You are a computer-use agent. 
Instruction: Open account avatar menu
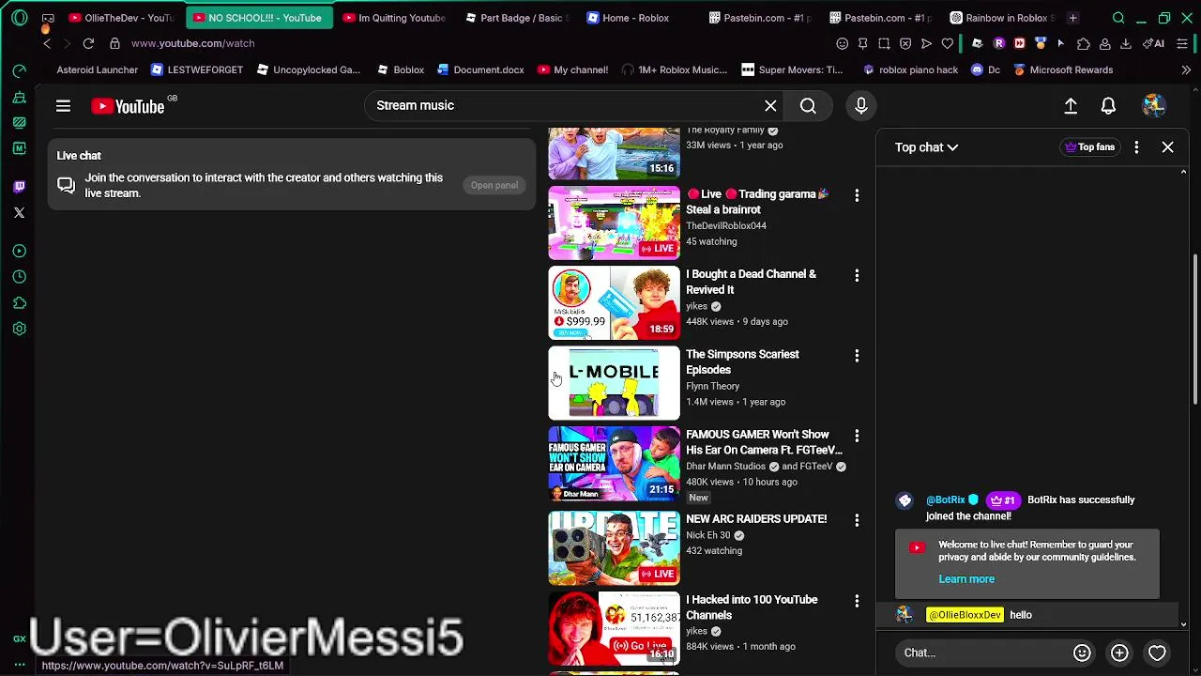pos(1153,106)
